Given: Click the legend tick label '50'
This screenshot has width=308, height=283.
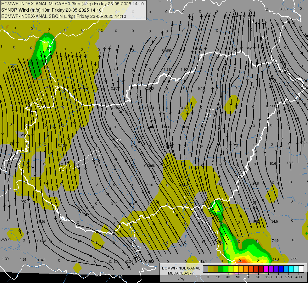Looking at the screenshot, I should click(x=238, y=277).
